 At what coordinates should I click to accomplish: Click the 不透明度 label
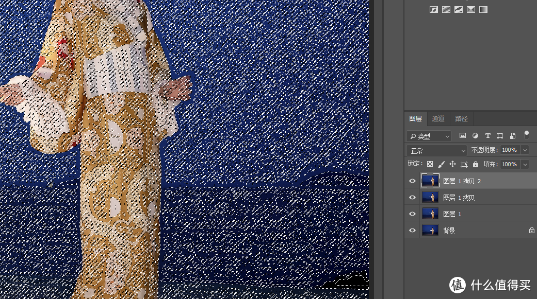pos(484,150)
